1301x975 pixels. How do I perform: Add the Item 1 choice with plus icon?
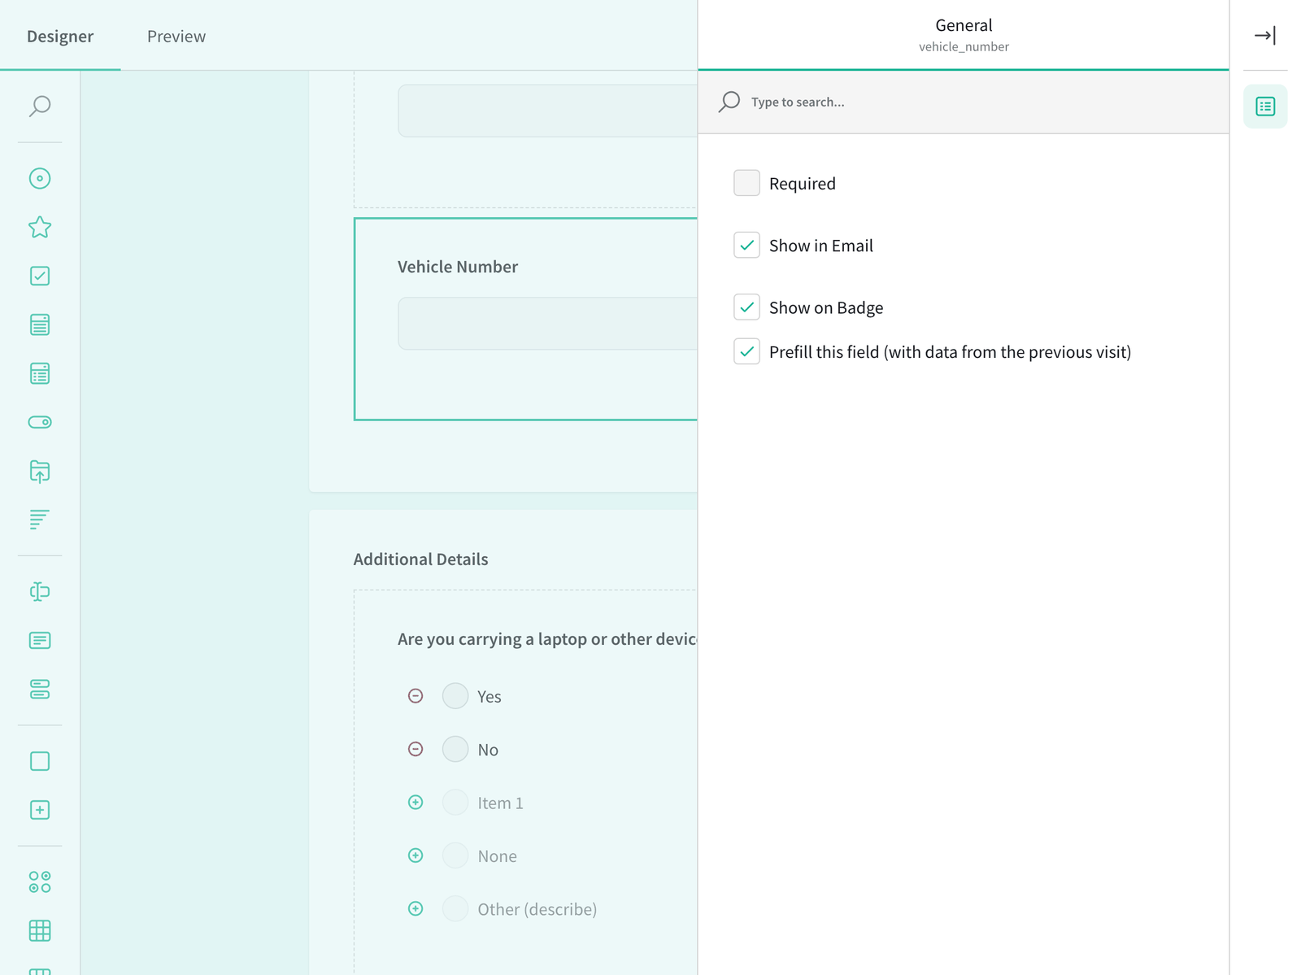[416, 803]
